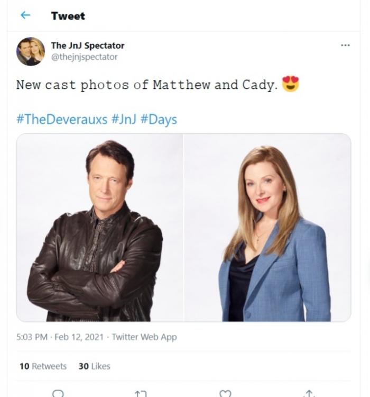The image size is (370, 397).
Task: Open the #JnJ hashtag
Action: coord(124,119)
